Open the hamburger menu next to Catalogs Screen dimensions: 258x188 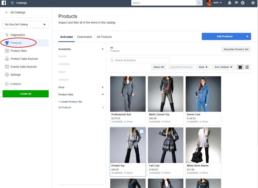point(12,3)
